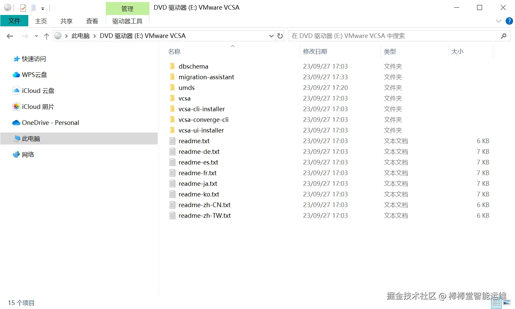Click the new folder icon in title bar
This screenshot has width=515, height=309.
pyautogui.click(x=33, y=8)
